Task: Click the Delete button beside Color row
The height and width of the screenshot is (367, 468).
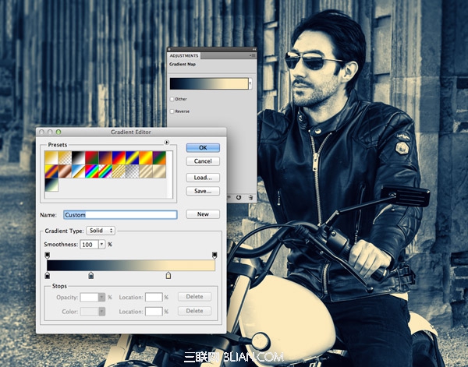Action: tap(194, 311)
